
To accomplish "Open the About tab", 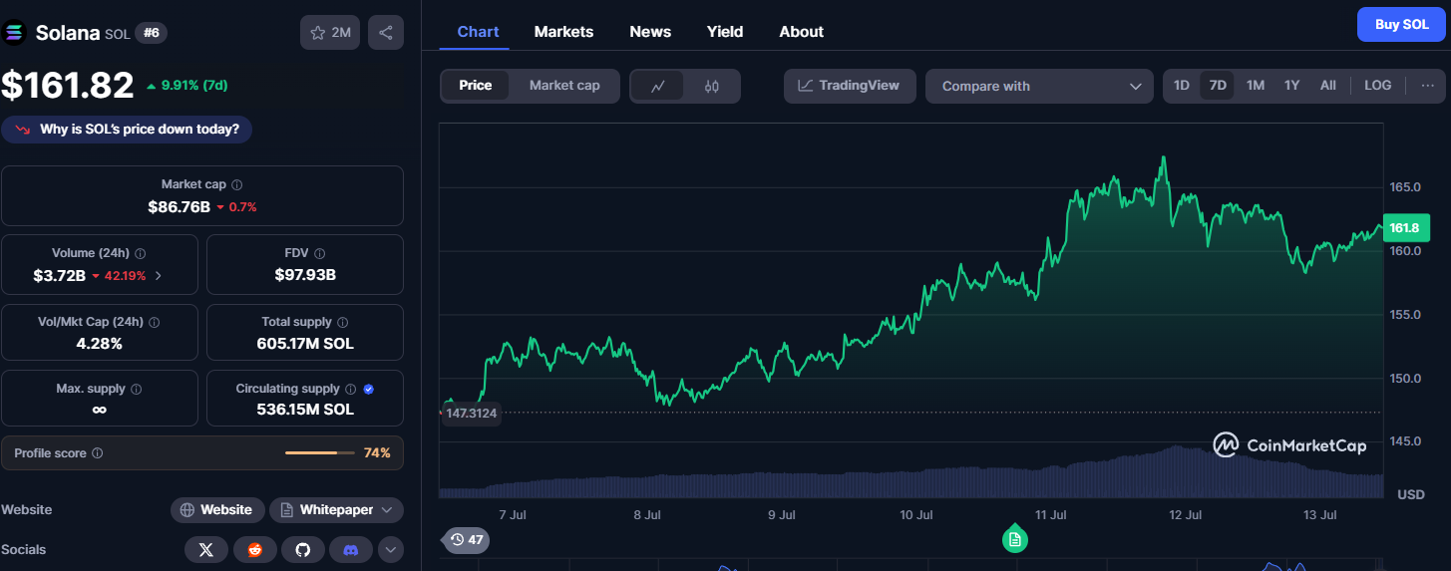I will pos(802,32).
